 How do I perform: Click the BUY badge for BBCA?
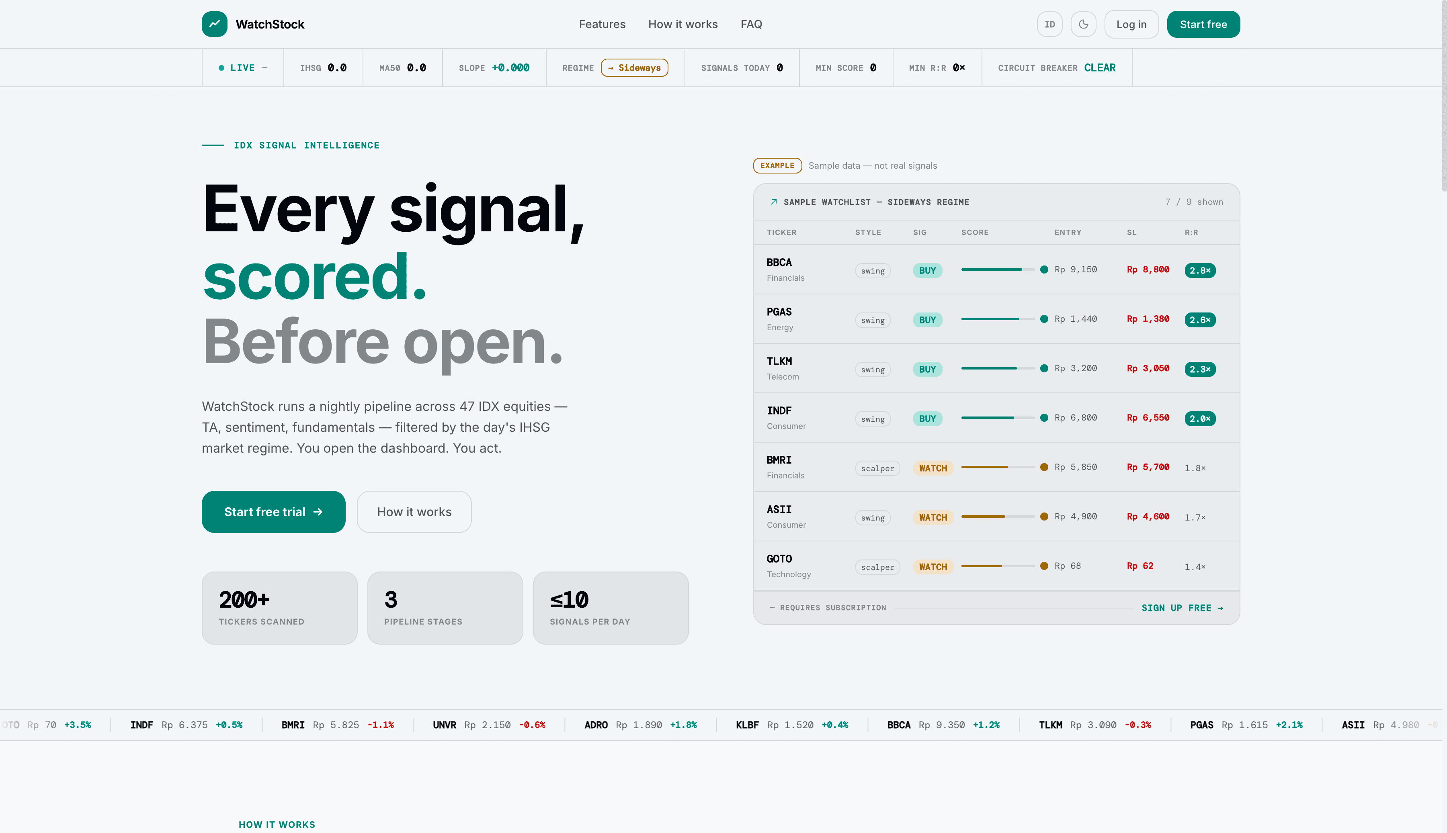click(x=928, y=271)
